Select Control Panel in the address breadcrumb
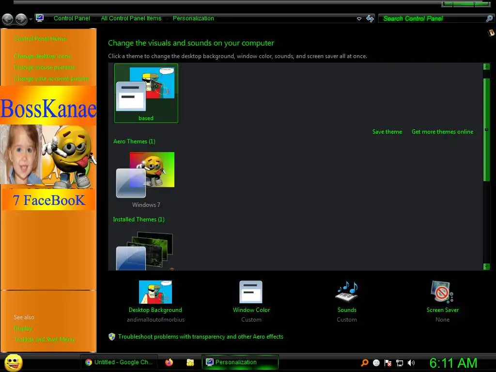The image size is (496, 372). [72, 18]
